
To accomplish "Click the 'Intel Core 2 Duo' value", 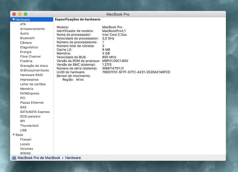I will [114, 35].
